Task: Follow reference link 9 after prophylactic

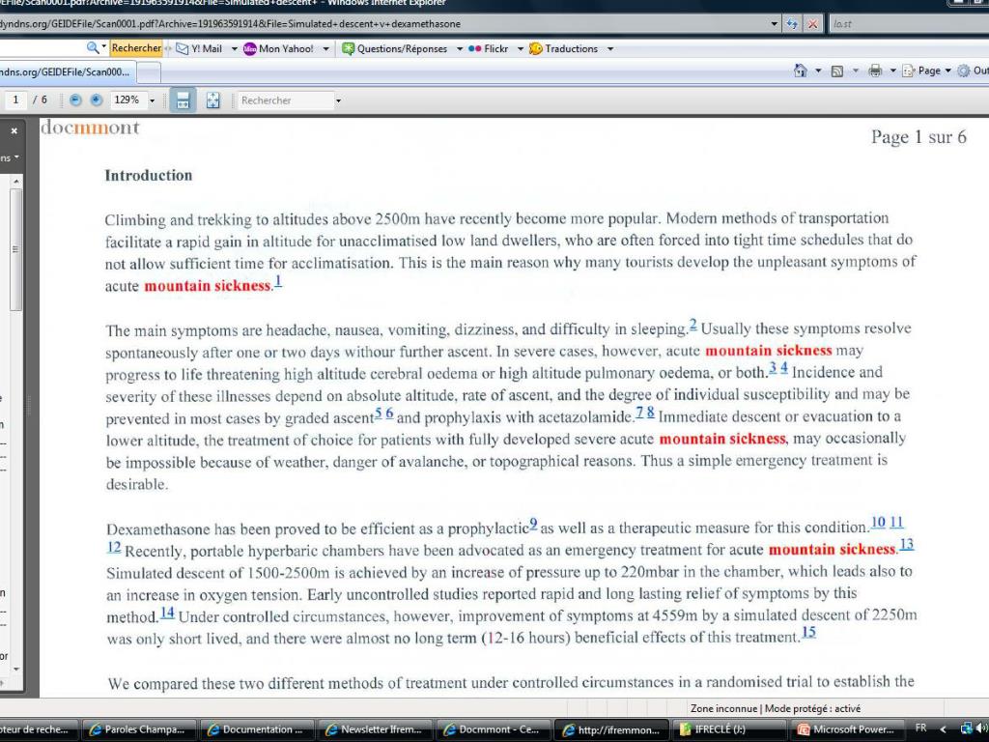Action: [533, 525]
